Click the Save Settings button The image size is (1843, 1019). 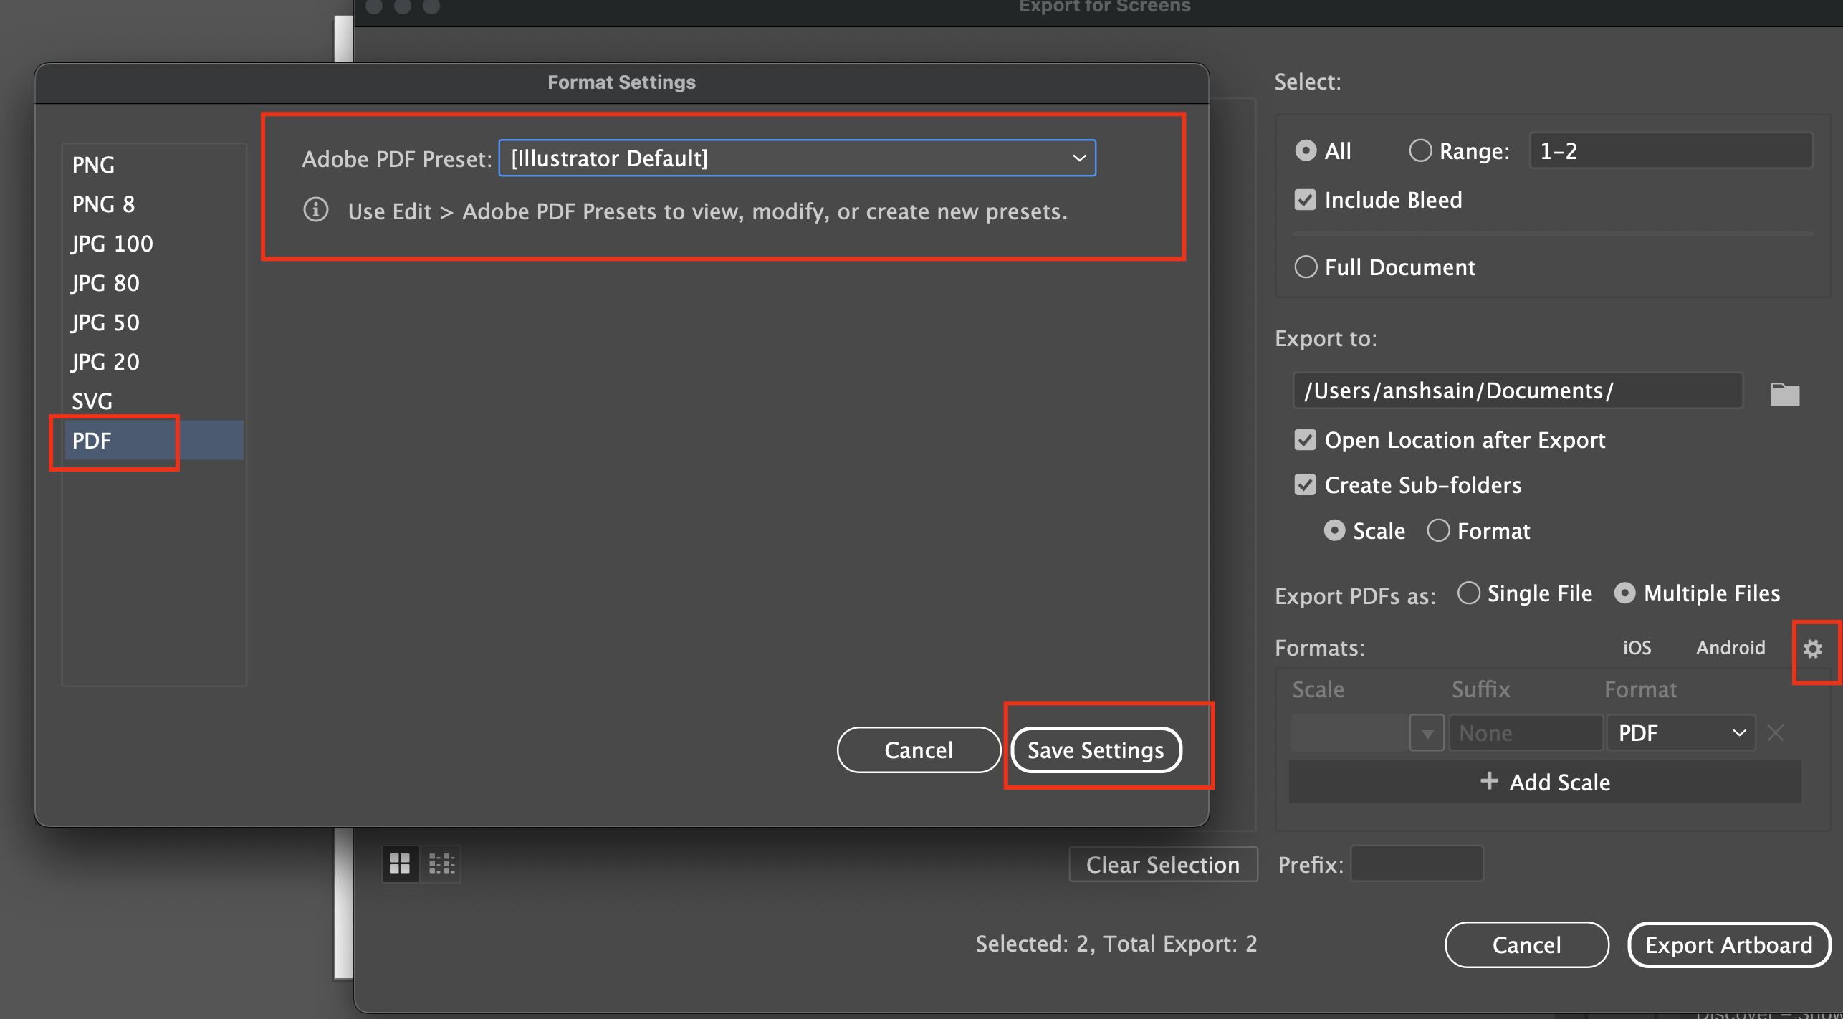[x=1096, y=750]
